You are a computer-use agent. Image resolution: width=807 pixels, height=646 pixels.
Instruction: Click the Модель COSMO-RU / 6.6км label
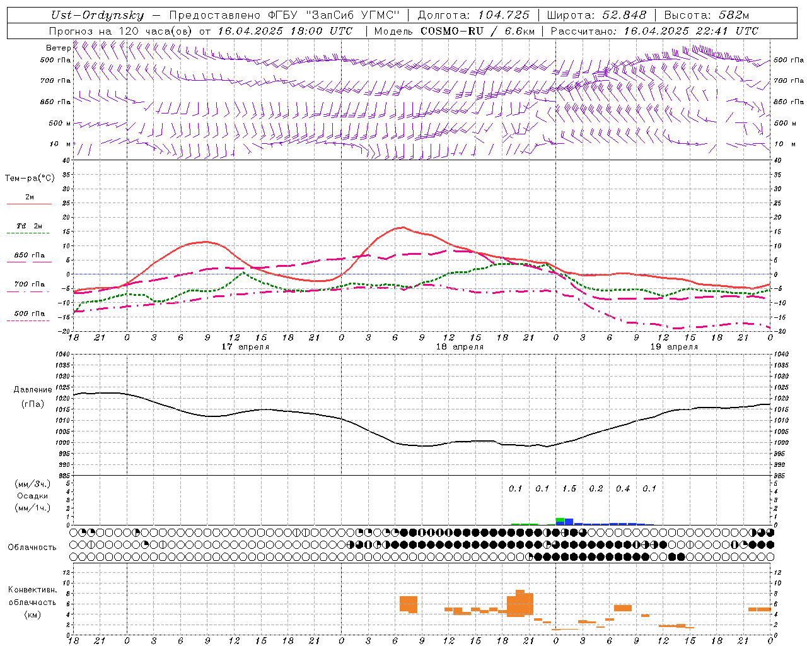click(454, 31)
